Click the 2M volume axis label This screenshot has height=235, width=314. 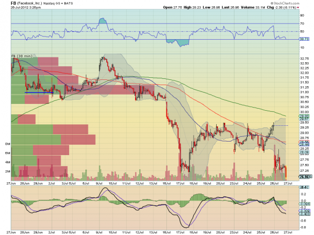tap(7, 171)
